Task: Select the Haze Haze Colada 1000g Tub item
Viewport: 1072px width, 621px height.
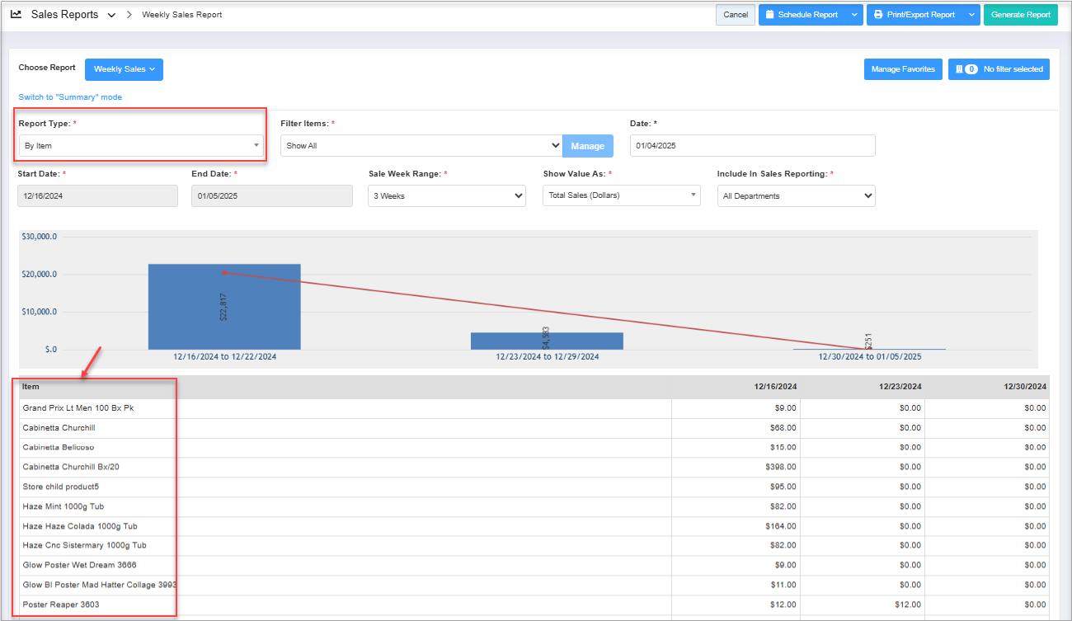Action: click(80, 526)
